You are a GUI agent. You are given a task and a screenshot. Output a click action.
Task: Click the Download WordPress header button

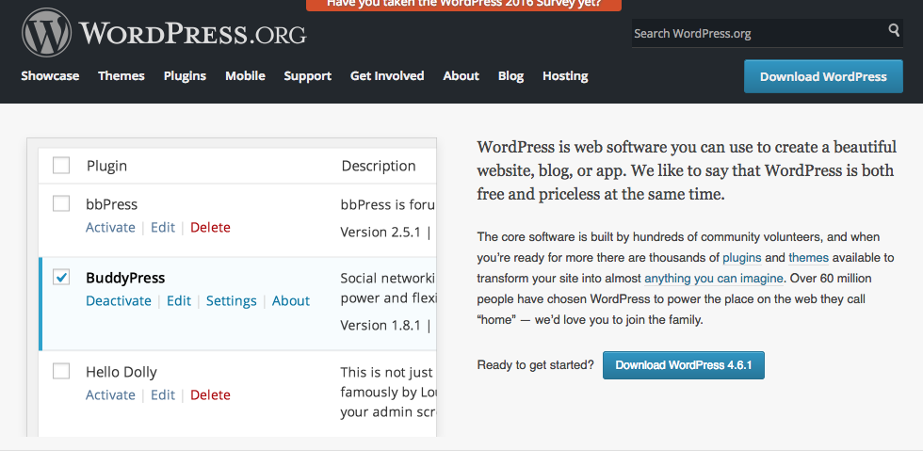(823, 76)
